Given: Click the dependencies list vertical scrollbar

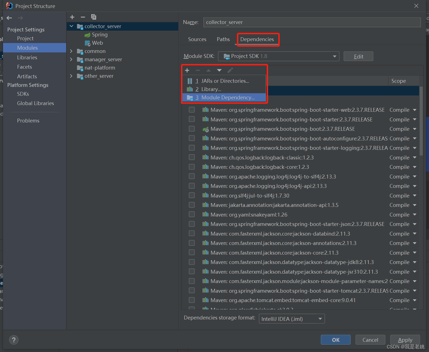Looking at the screenshot, I should coord(421,121).
